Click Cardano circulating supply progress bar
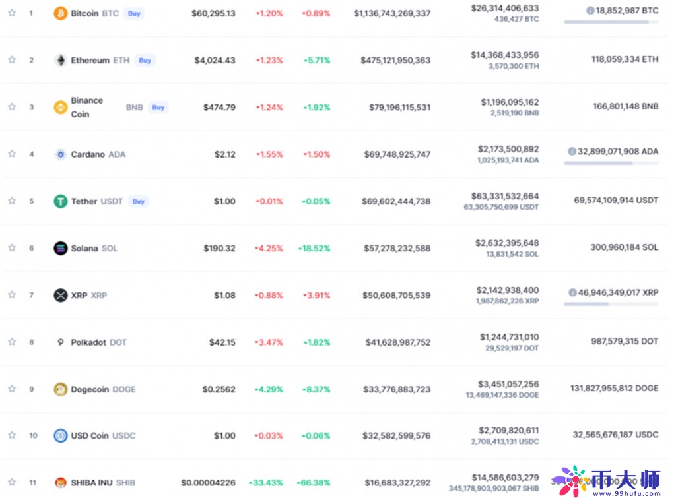The image size is (676, 498). [x=611, y=164]
